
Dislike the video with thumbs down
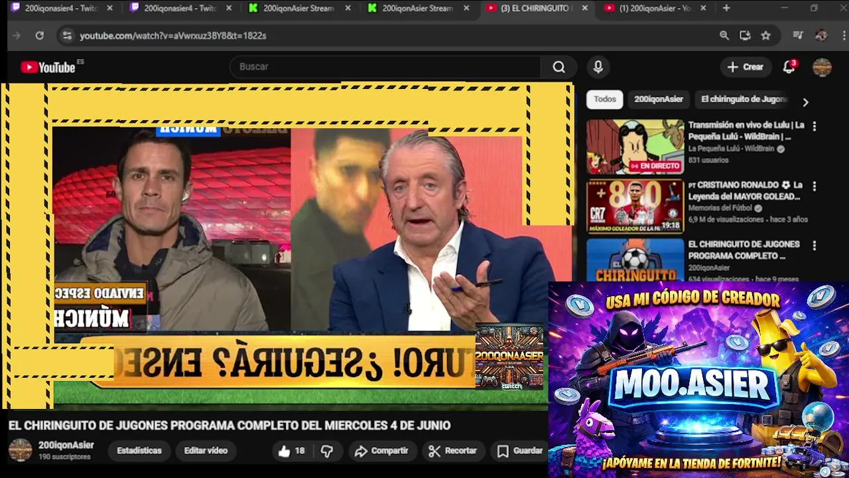click(x=327, y=451)
